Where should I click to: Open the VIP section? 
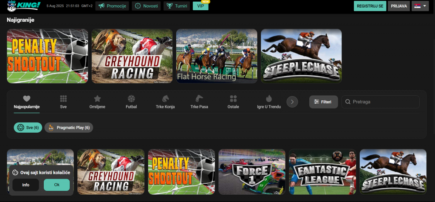point(201,6)
